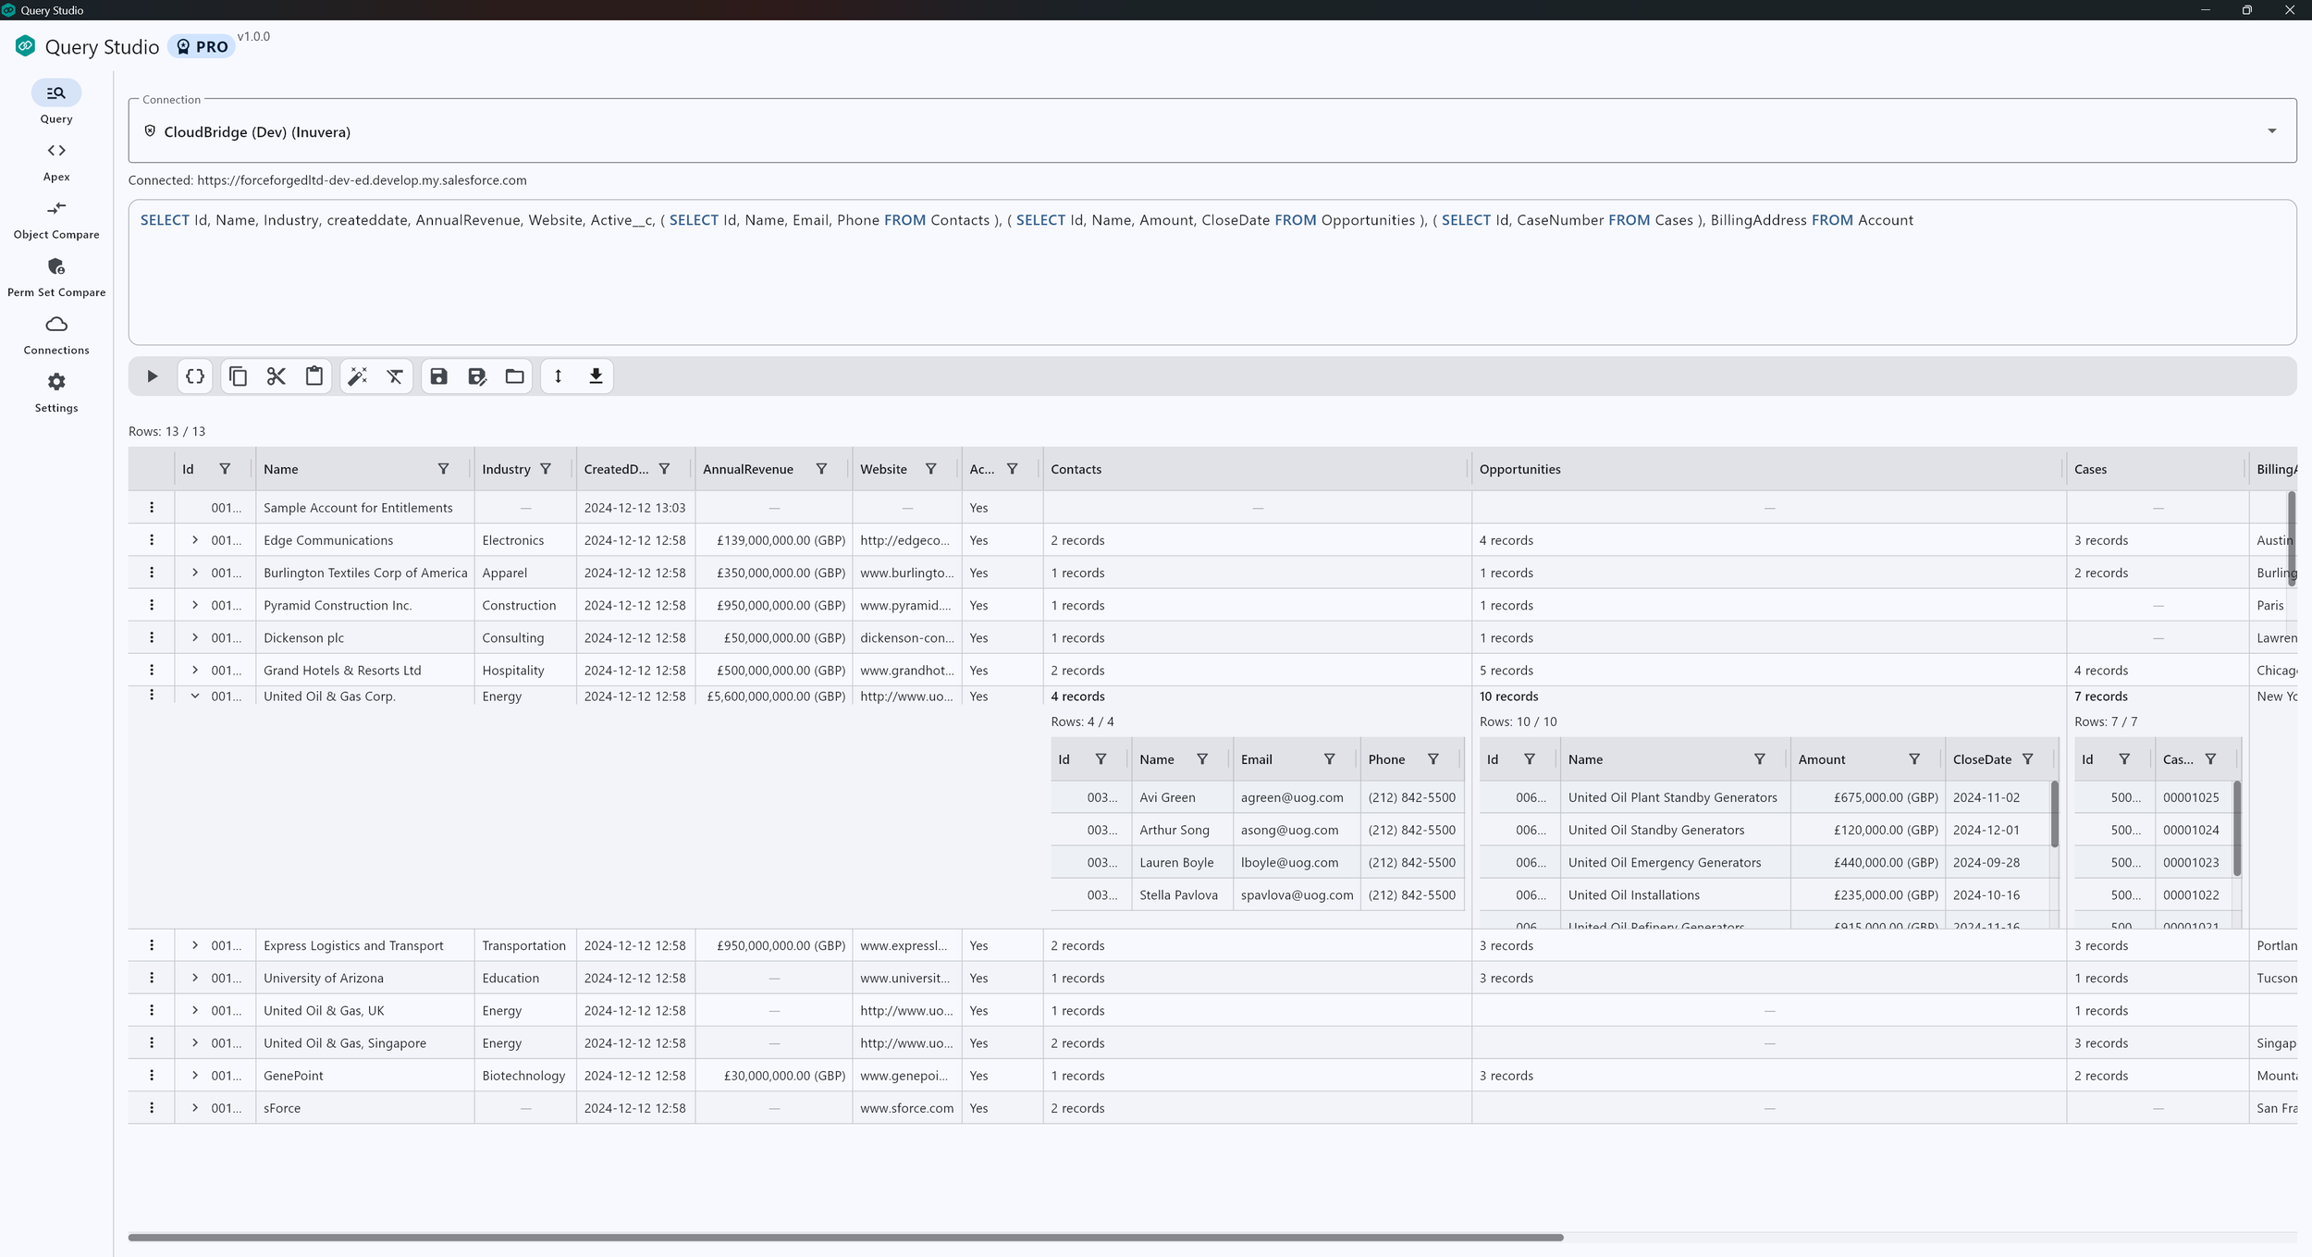Run the query with the play button
This screenshot has height=1257, width=2312.
pos(153,376)
